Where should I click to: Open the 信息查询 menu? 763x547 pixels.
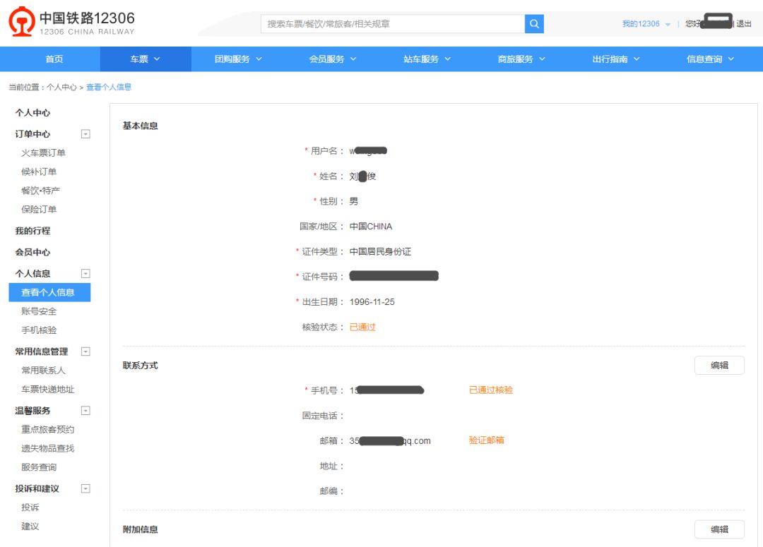[710, 59]
